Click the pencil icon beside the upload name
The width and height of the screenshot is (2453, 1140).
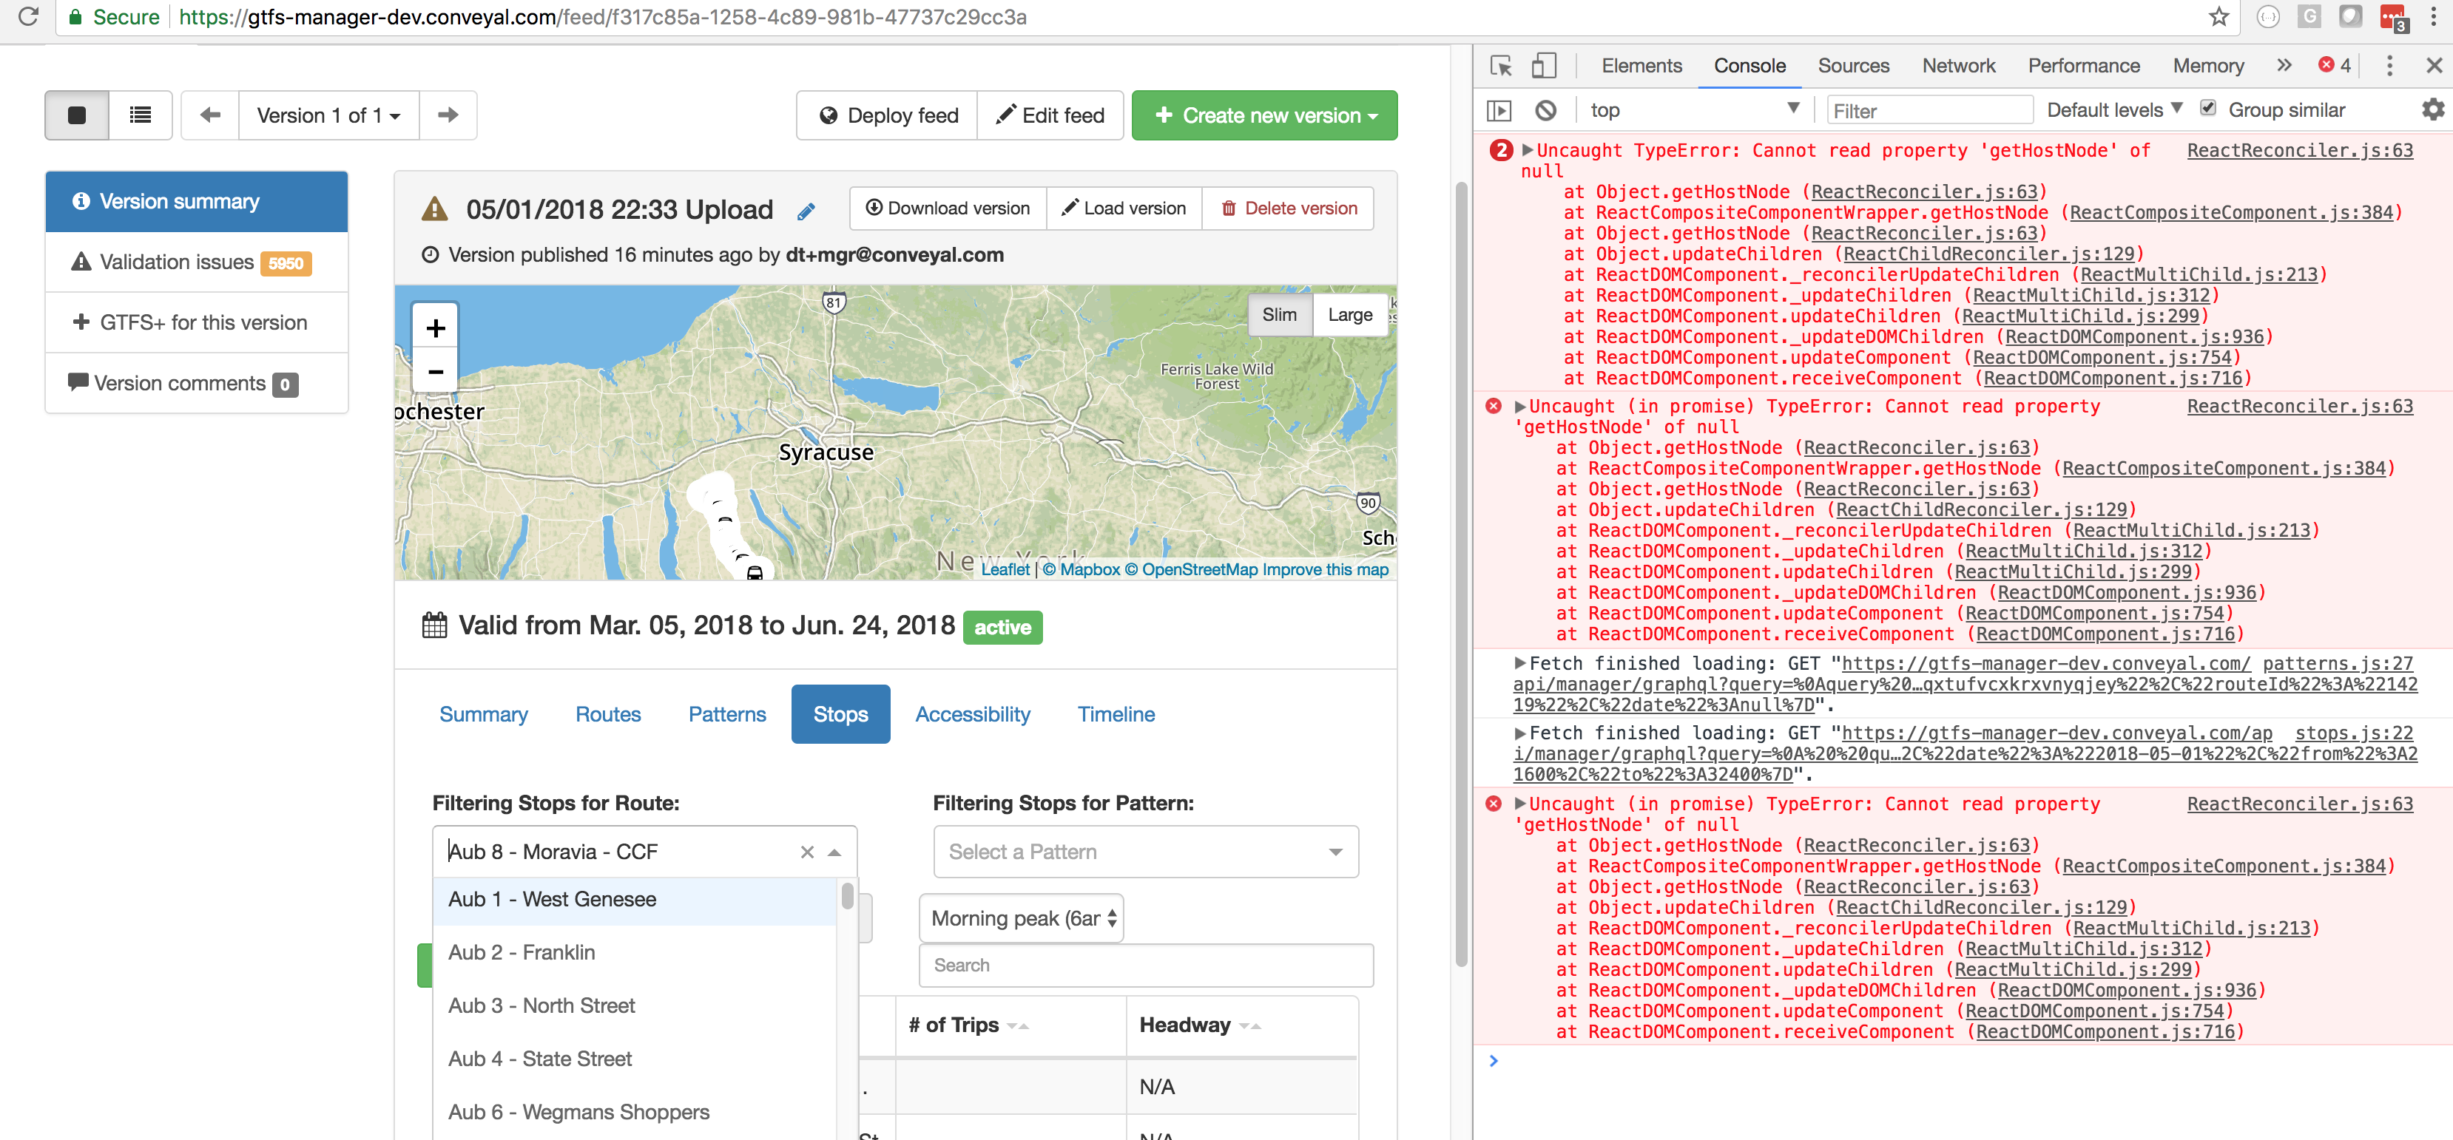(x=806, y=211)
